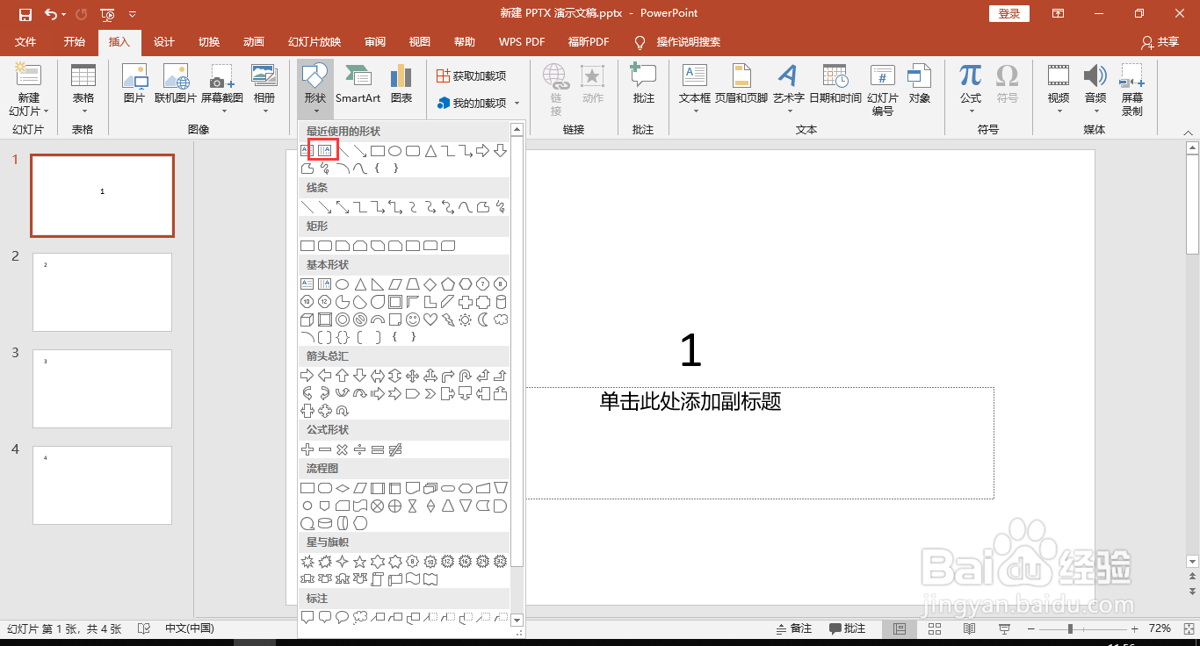The width and height of the screenshot is (1200, 646).
Task: Click the 共享 share button
Action: click(x=1160, y=42)
